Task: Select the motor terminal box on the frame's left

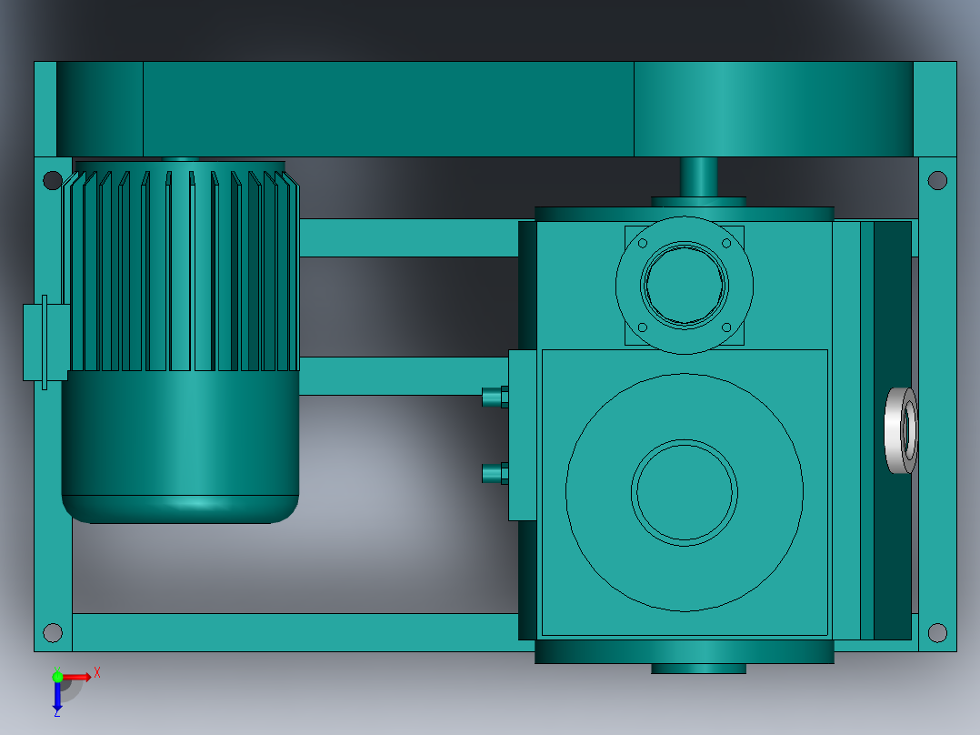Action: (45, 342)
